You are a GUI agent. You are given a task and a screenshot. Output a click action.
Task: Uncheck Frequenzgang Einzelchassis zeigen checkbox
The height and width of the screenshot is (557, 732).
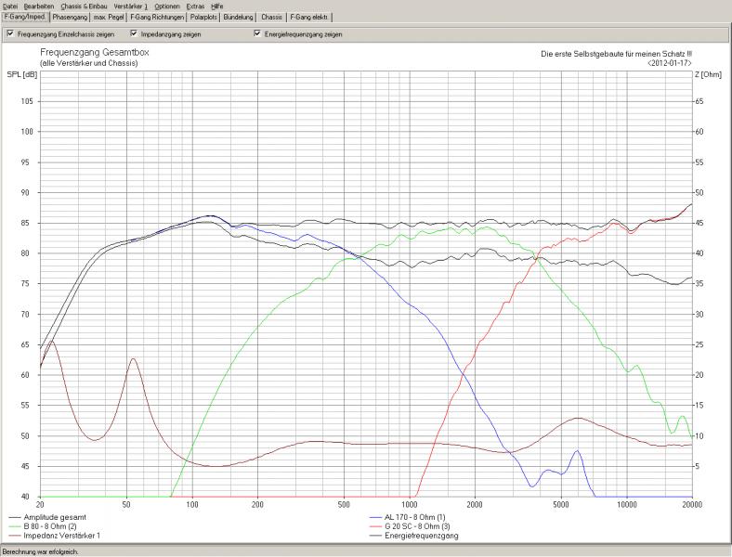point(10,33)
